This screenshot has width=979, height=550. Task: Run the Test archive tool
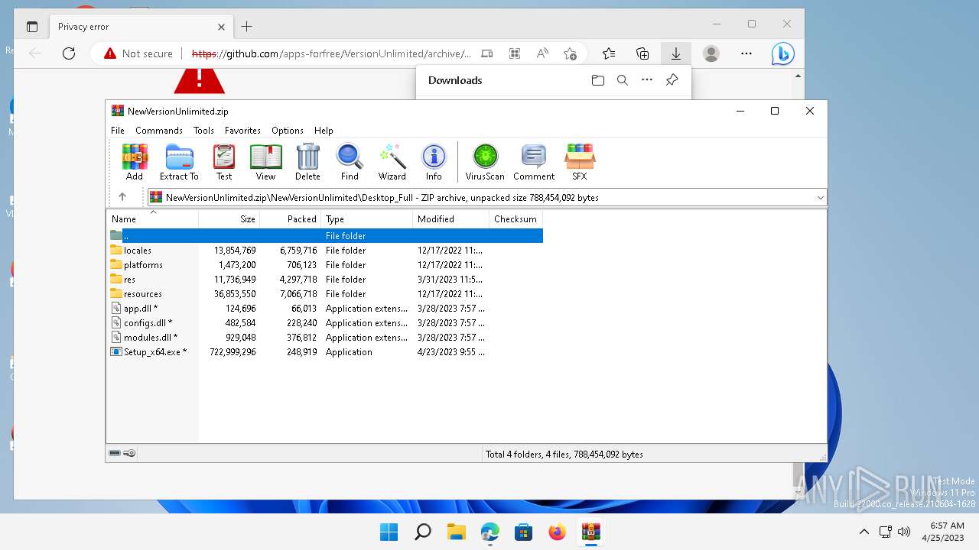coord(224,162)
